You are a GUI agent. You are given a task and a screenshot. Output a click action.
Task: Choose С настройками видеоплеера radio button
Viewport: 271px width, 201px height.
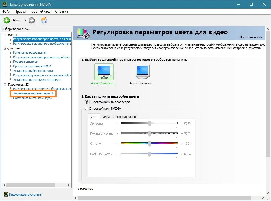87,102
